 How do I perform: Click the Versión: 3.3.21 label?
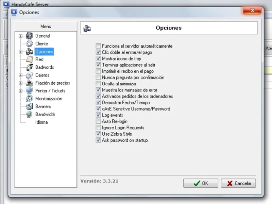point(99,181)
